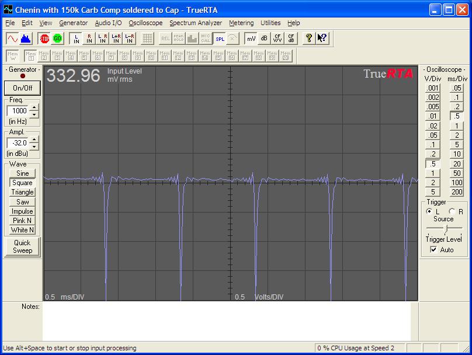This screenshot has height=355, width=472.
Task: Click the Freq input field showing 1000
Action: click(x=18, y=111)
